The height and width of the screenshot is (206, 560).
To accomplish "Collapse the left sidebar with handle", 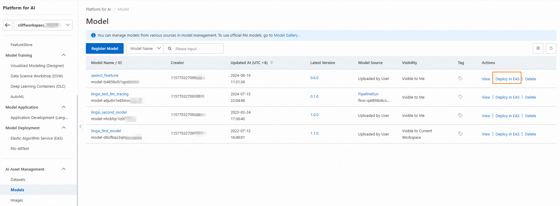I will [81, 126].
